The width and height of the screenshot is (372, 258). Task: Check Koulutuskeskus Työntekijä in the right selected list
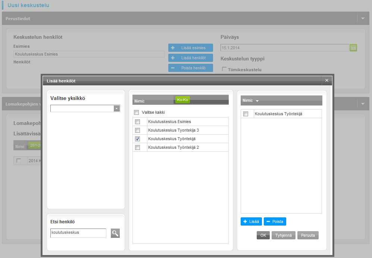tap(246, 114)
